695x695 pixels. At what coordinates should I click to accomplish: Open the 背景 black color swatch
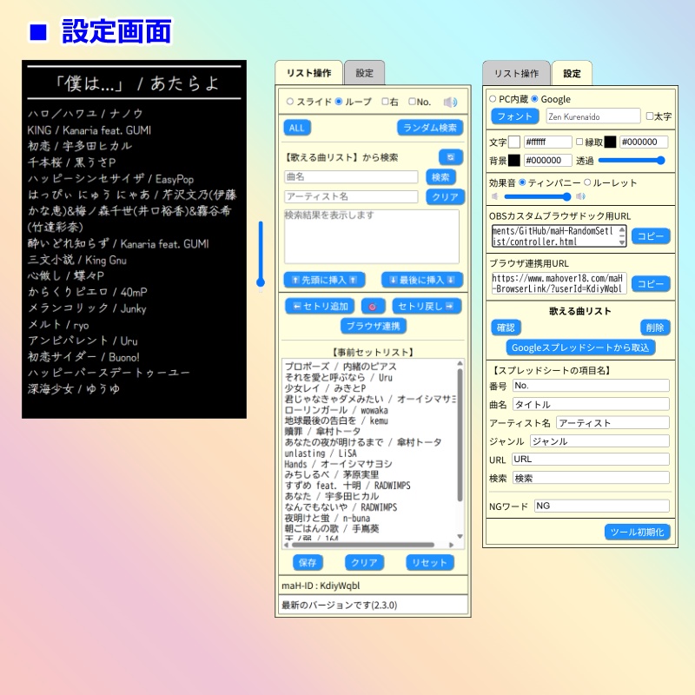(x=514, y=160)
